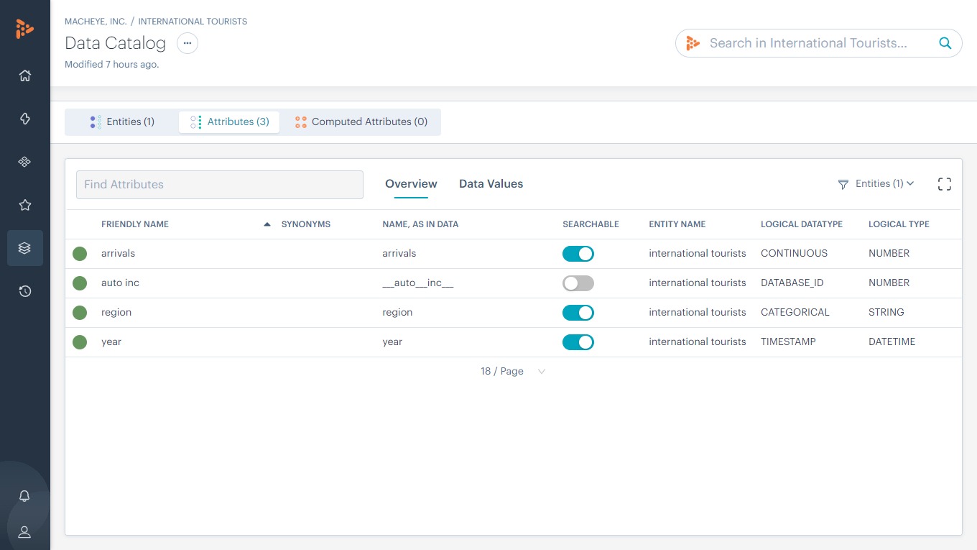Click the LOGICAL DATATYPE column header
Viewport: 977px width, 550px height.
pos(802,224)
